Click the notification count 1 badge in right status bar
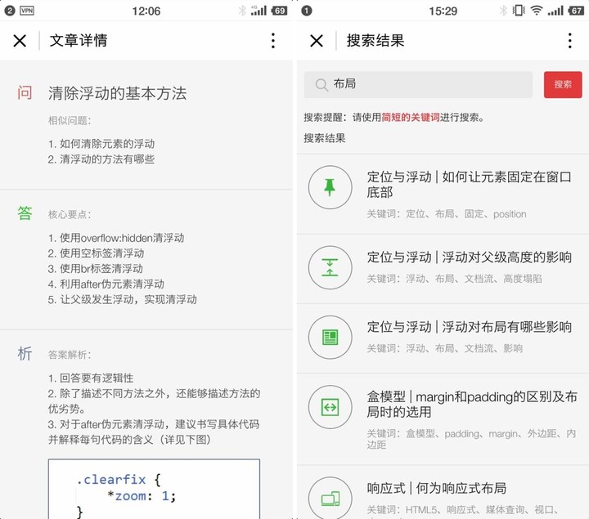 click(x=307, y=11)
